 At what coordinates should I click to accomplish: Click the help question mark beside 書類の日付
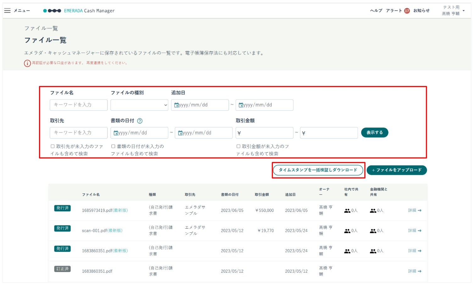point(140,121)
